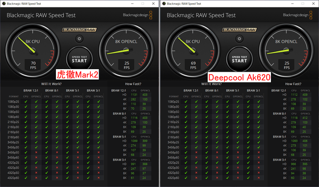Image resolution: width=319 pixels, height=187 pixels.
Task: Select BRAW 5:1 HD CPU value 1099
Action: [134, 141]
